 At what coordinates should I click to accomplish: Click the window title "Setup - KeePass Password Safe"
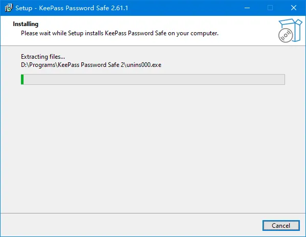pyautogui.click(x=62, y=8)
